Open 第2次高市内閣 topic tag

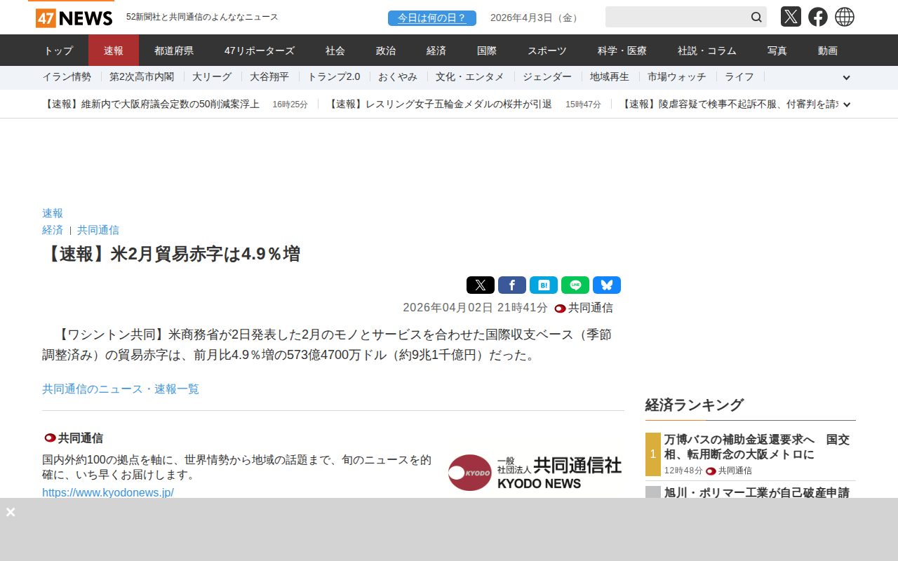click(x=142, y=77)
